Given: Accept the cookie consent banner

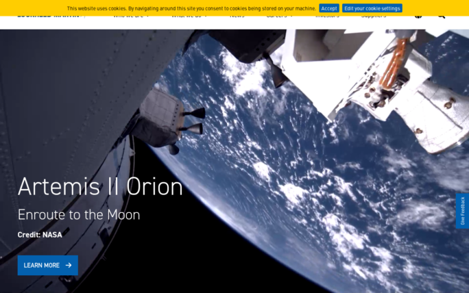Looking at the screenshot, I should click(x=328, y=8).
